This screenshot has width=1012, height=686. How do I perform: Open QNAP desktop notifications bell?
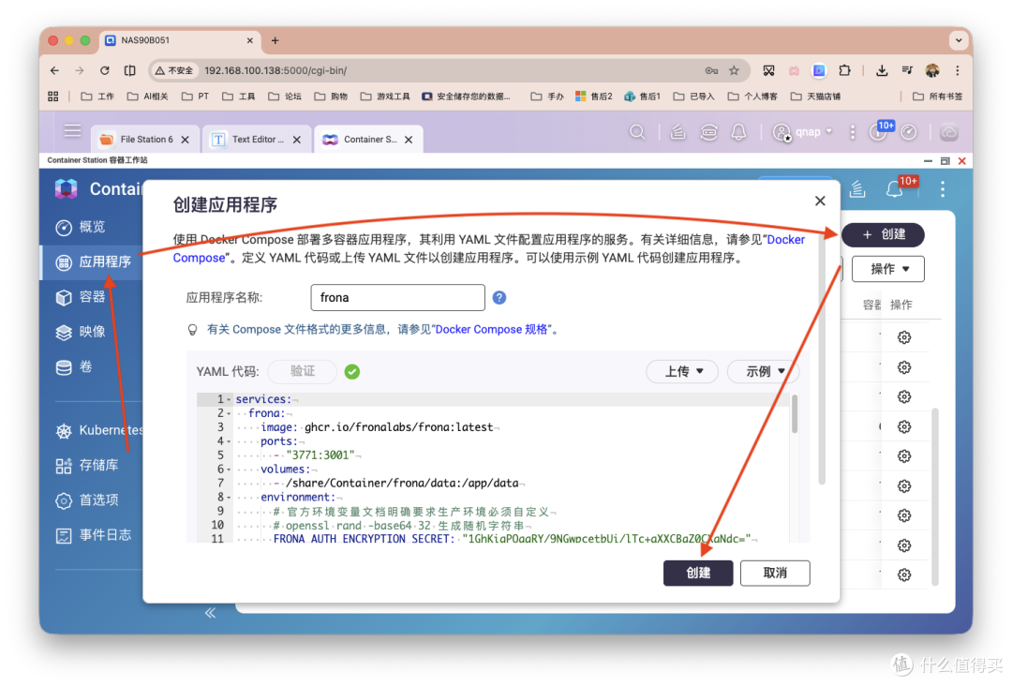(738, 132)
